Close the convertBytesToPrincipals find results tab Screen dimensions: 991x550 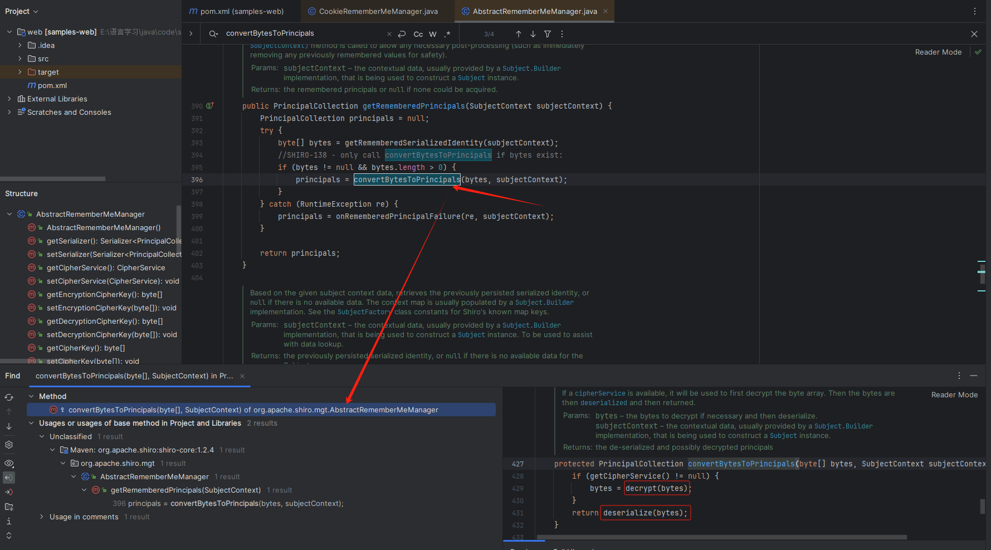[242, 376]
